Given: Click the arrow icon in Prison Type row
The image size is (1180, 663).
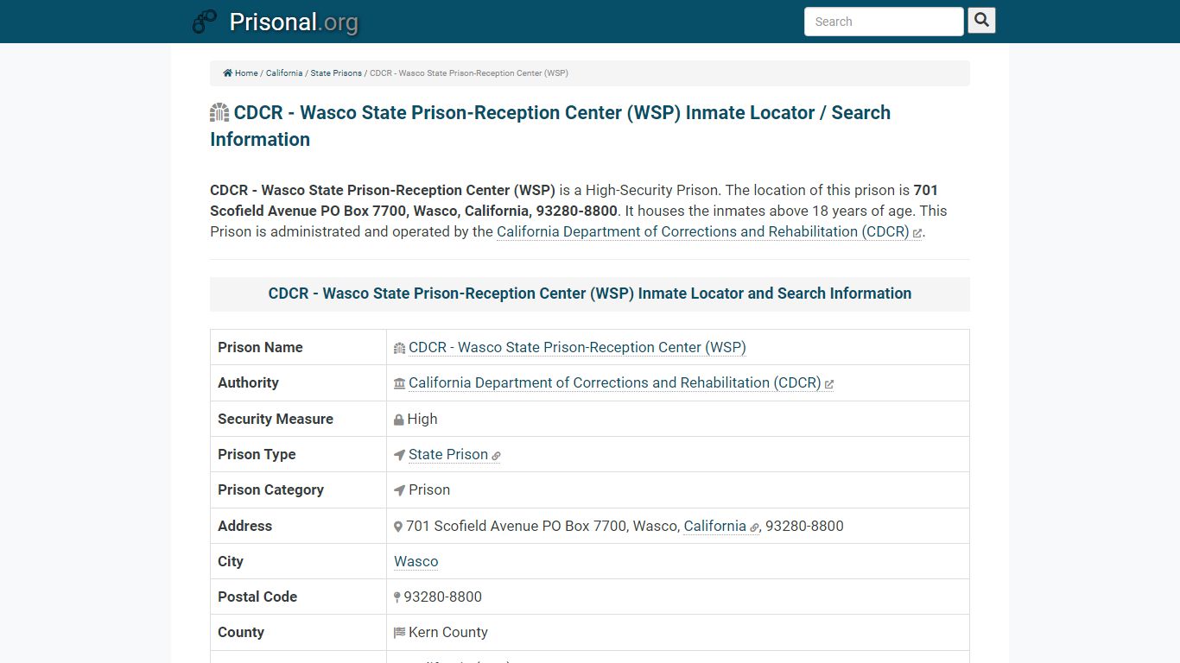Looking at the screenshot, I should (399, 455).
